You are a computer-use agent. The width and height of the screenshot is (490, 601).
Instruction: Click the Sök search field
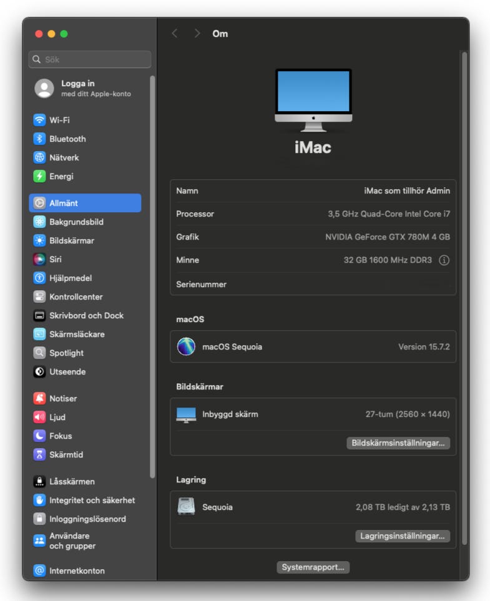pos(90,59)
